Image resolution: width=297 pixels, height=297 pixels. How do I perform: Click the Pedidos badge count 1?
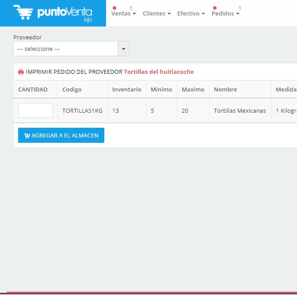(240, 8)
